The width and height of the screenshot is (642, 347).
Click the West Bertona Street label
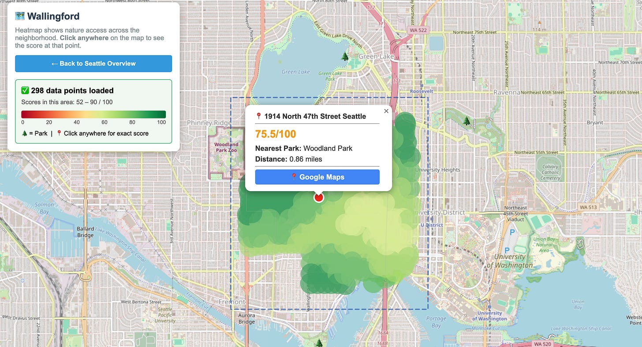tap(141, 302)
